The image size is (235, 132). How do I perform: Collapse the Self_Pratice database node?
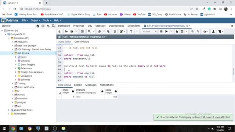click(12, 53)
